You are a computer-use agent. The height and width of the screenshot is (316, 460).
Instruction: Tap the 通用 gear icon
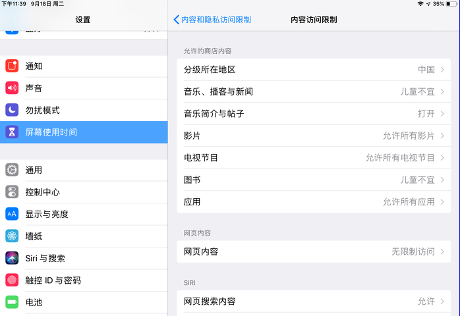coord(12,170)
